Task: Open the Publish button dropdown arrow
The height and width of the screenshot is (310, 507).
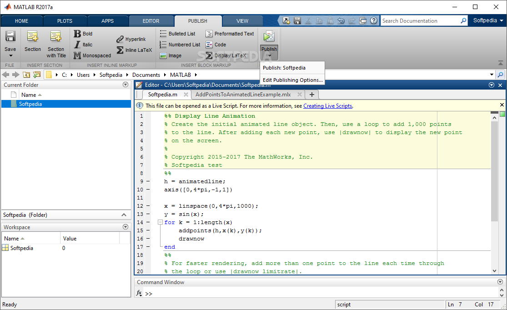Action: [269, 56]
